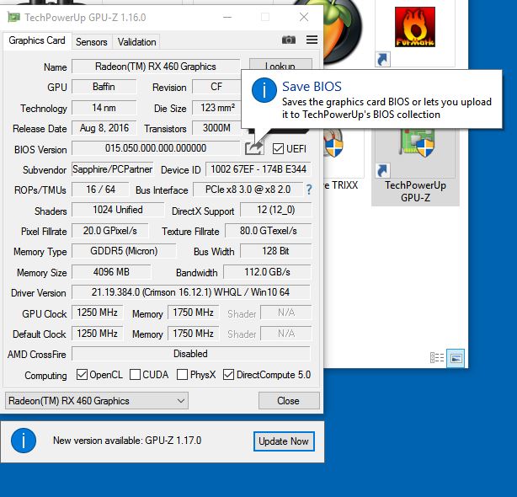The width and height of the screenshot is (517, 497).
Task: Click the BIOS Version field value
Action: pos(156,148)
